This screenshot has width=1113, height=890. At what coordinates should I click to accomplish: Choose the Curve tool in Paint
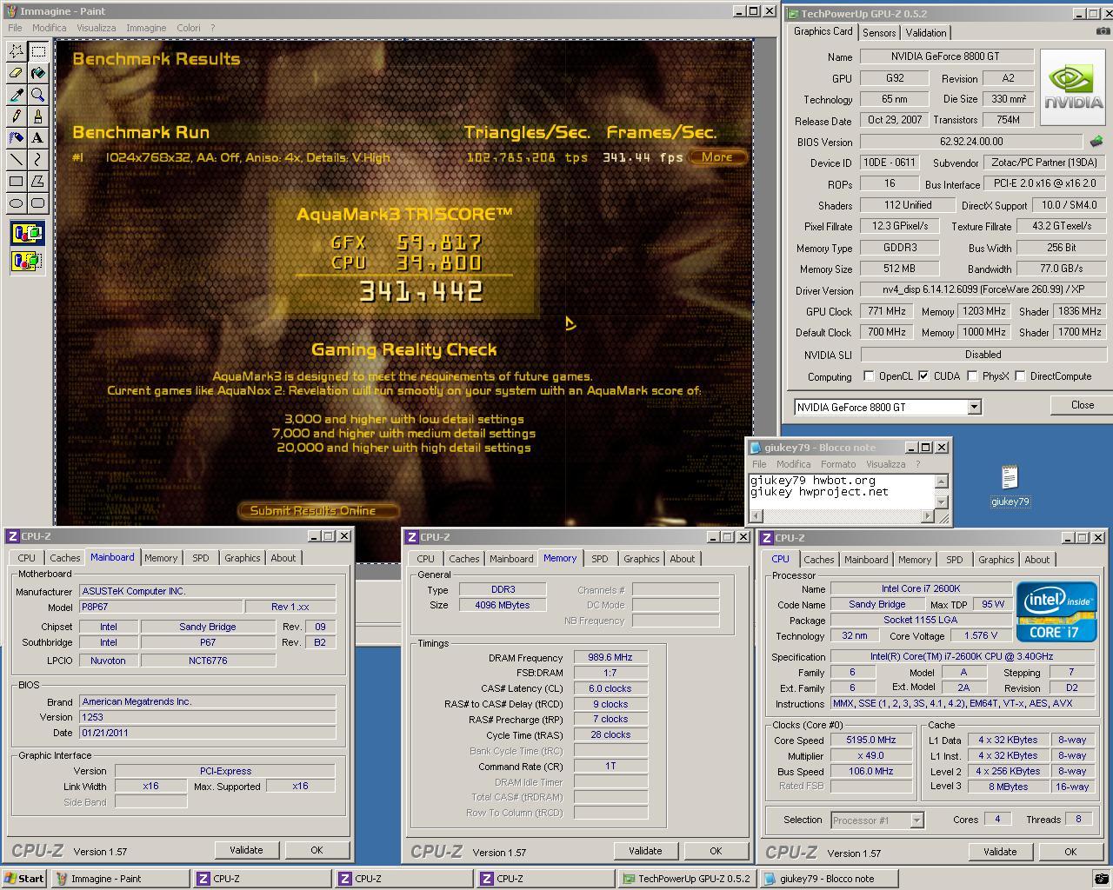pyautogui.click(x=38, y=160)
